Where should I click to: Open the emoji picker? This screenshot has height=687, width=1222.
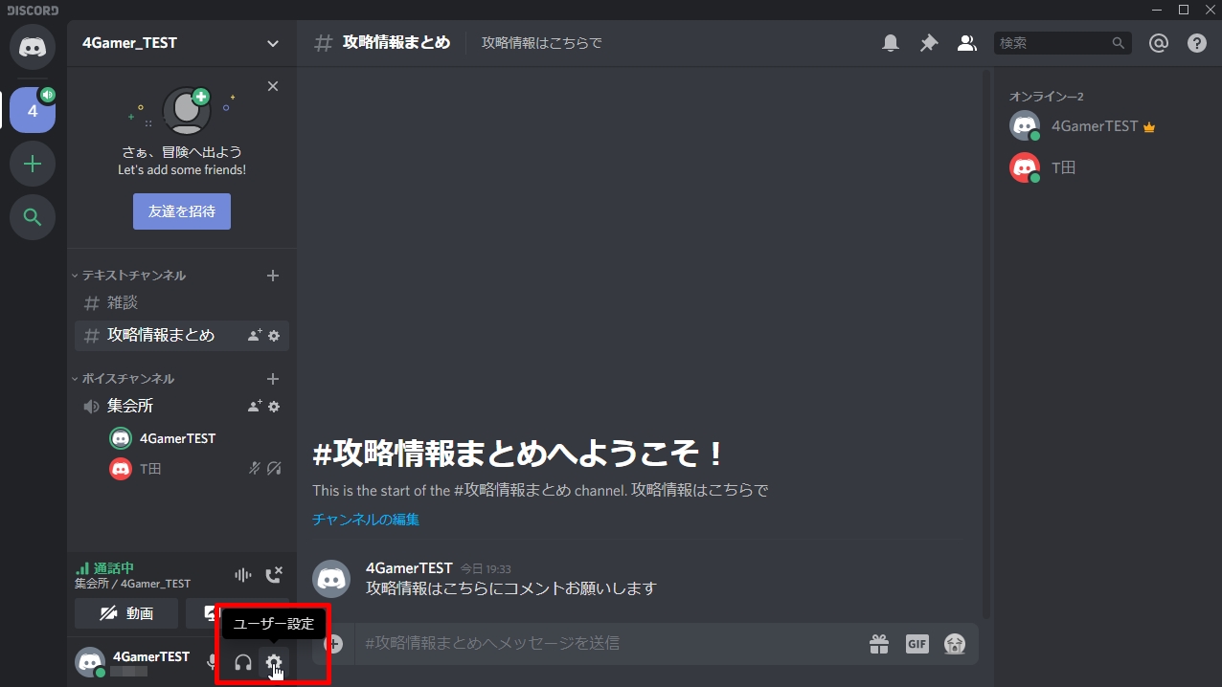[x=954, y=644]
